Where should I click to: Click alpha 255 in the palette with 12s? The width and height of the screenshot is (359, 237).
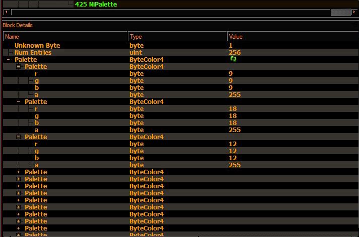click(x=235, y=165)
